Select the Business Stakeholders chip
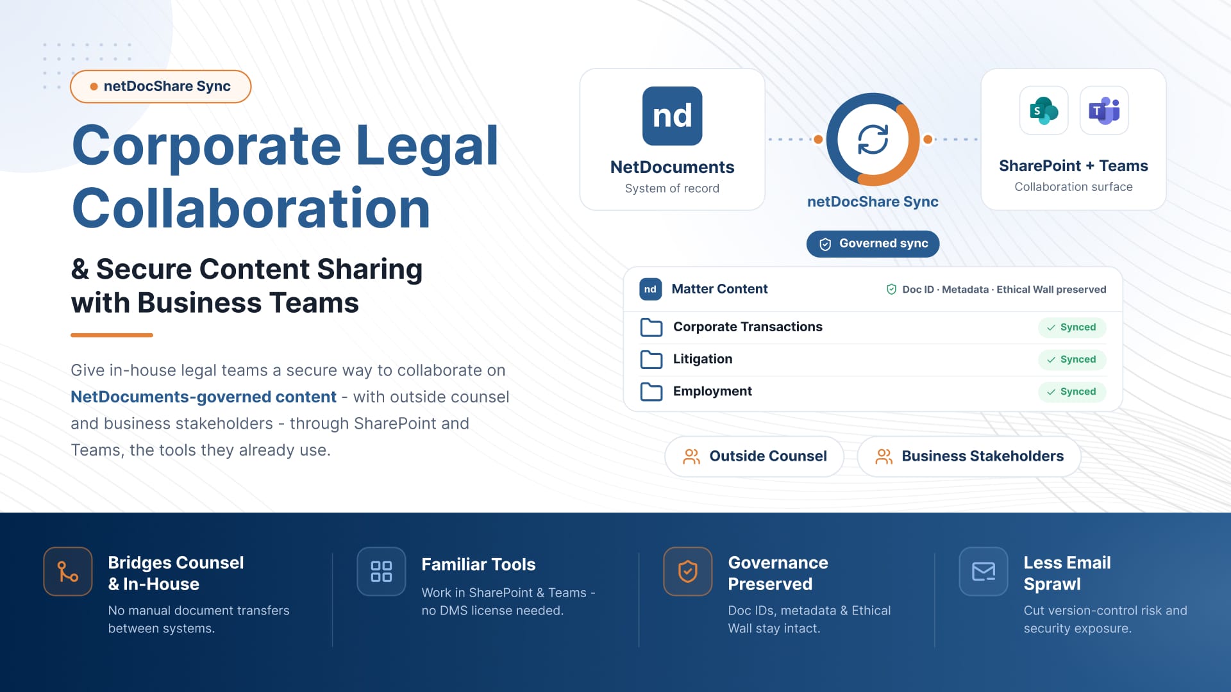The height and width of the screenshot is (692, 1231). click(969, 456)
